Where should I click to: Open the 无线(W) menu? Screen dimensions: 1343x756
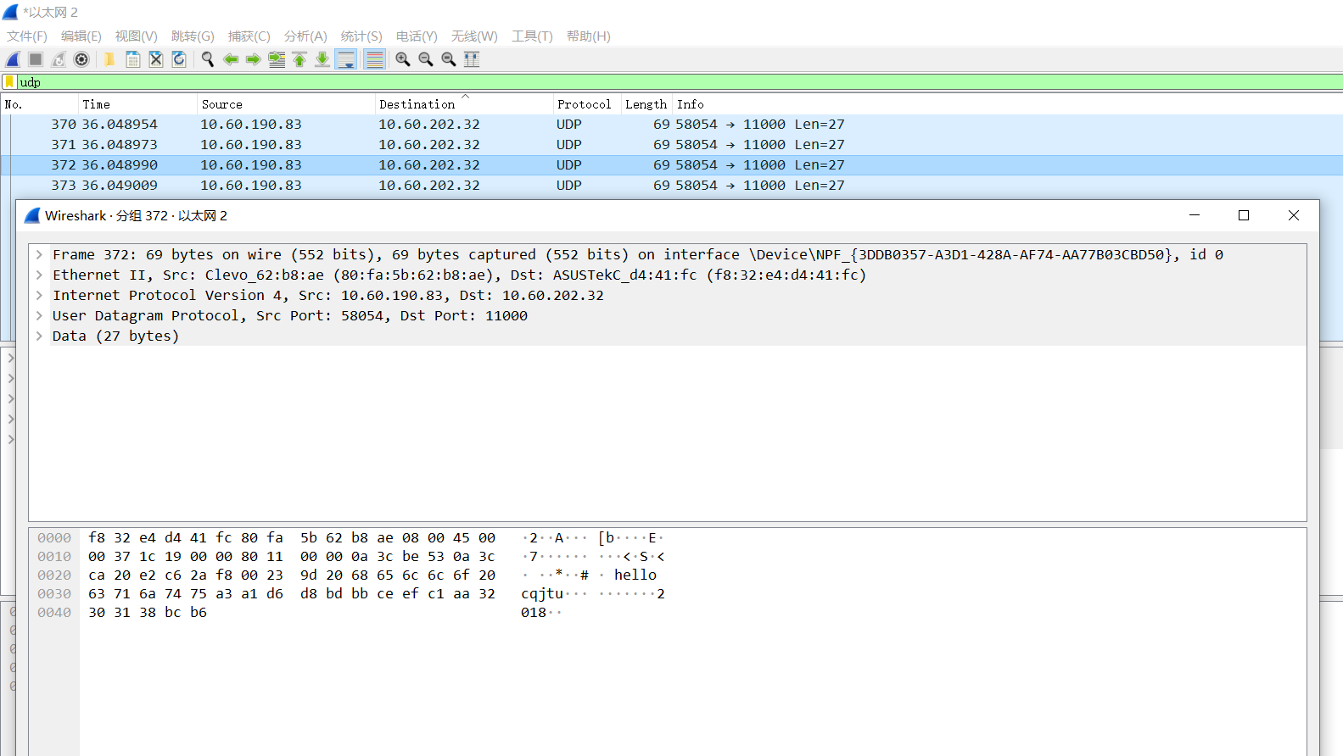point(474,36)
